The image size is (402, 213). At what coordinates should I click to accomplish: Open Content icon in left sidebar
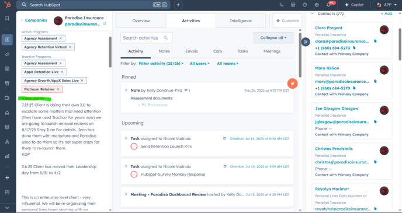(7, 69)
